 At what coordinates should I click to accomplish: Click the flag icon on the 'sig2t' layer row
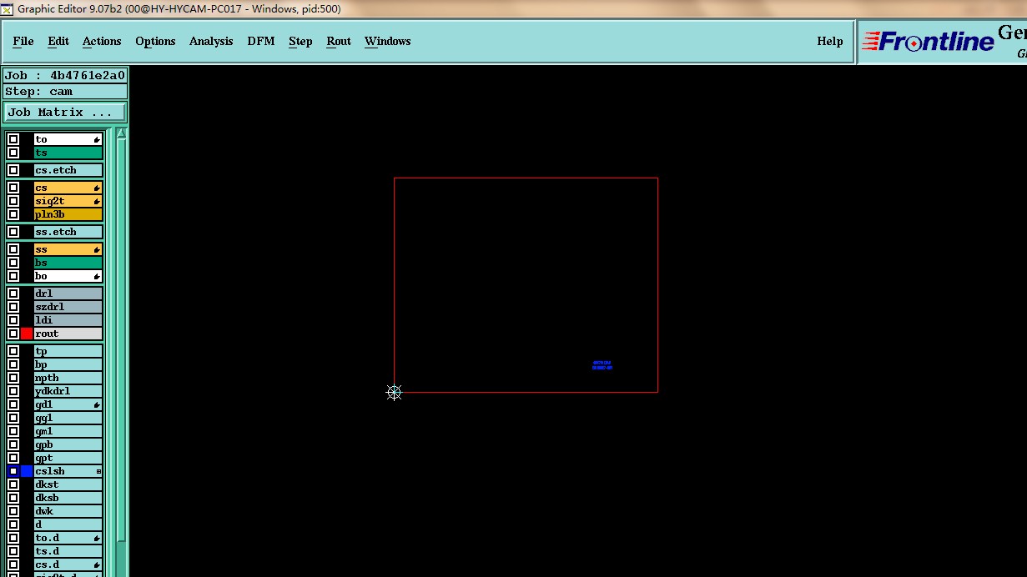point(98,202)
